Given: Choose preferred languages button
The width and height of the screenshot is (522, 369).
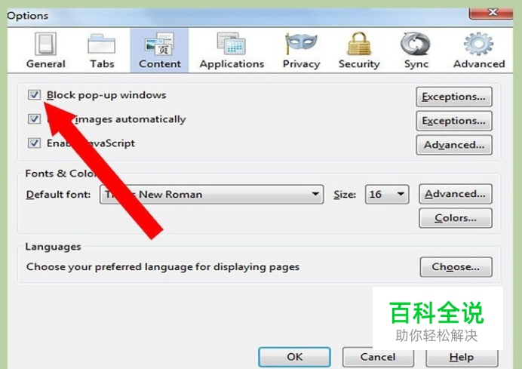Looking at the screenshot, I should point(456,267).
